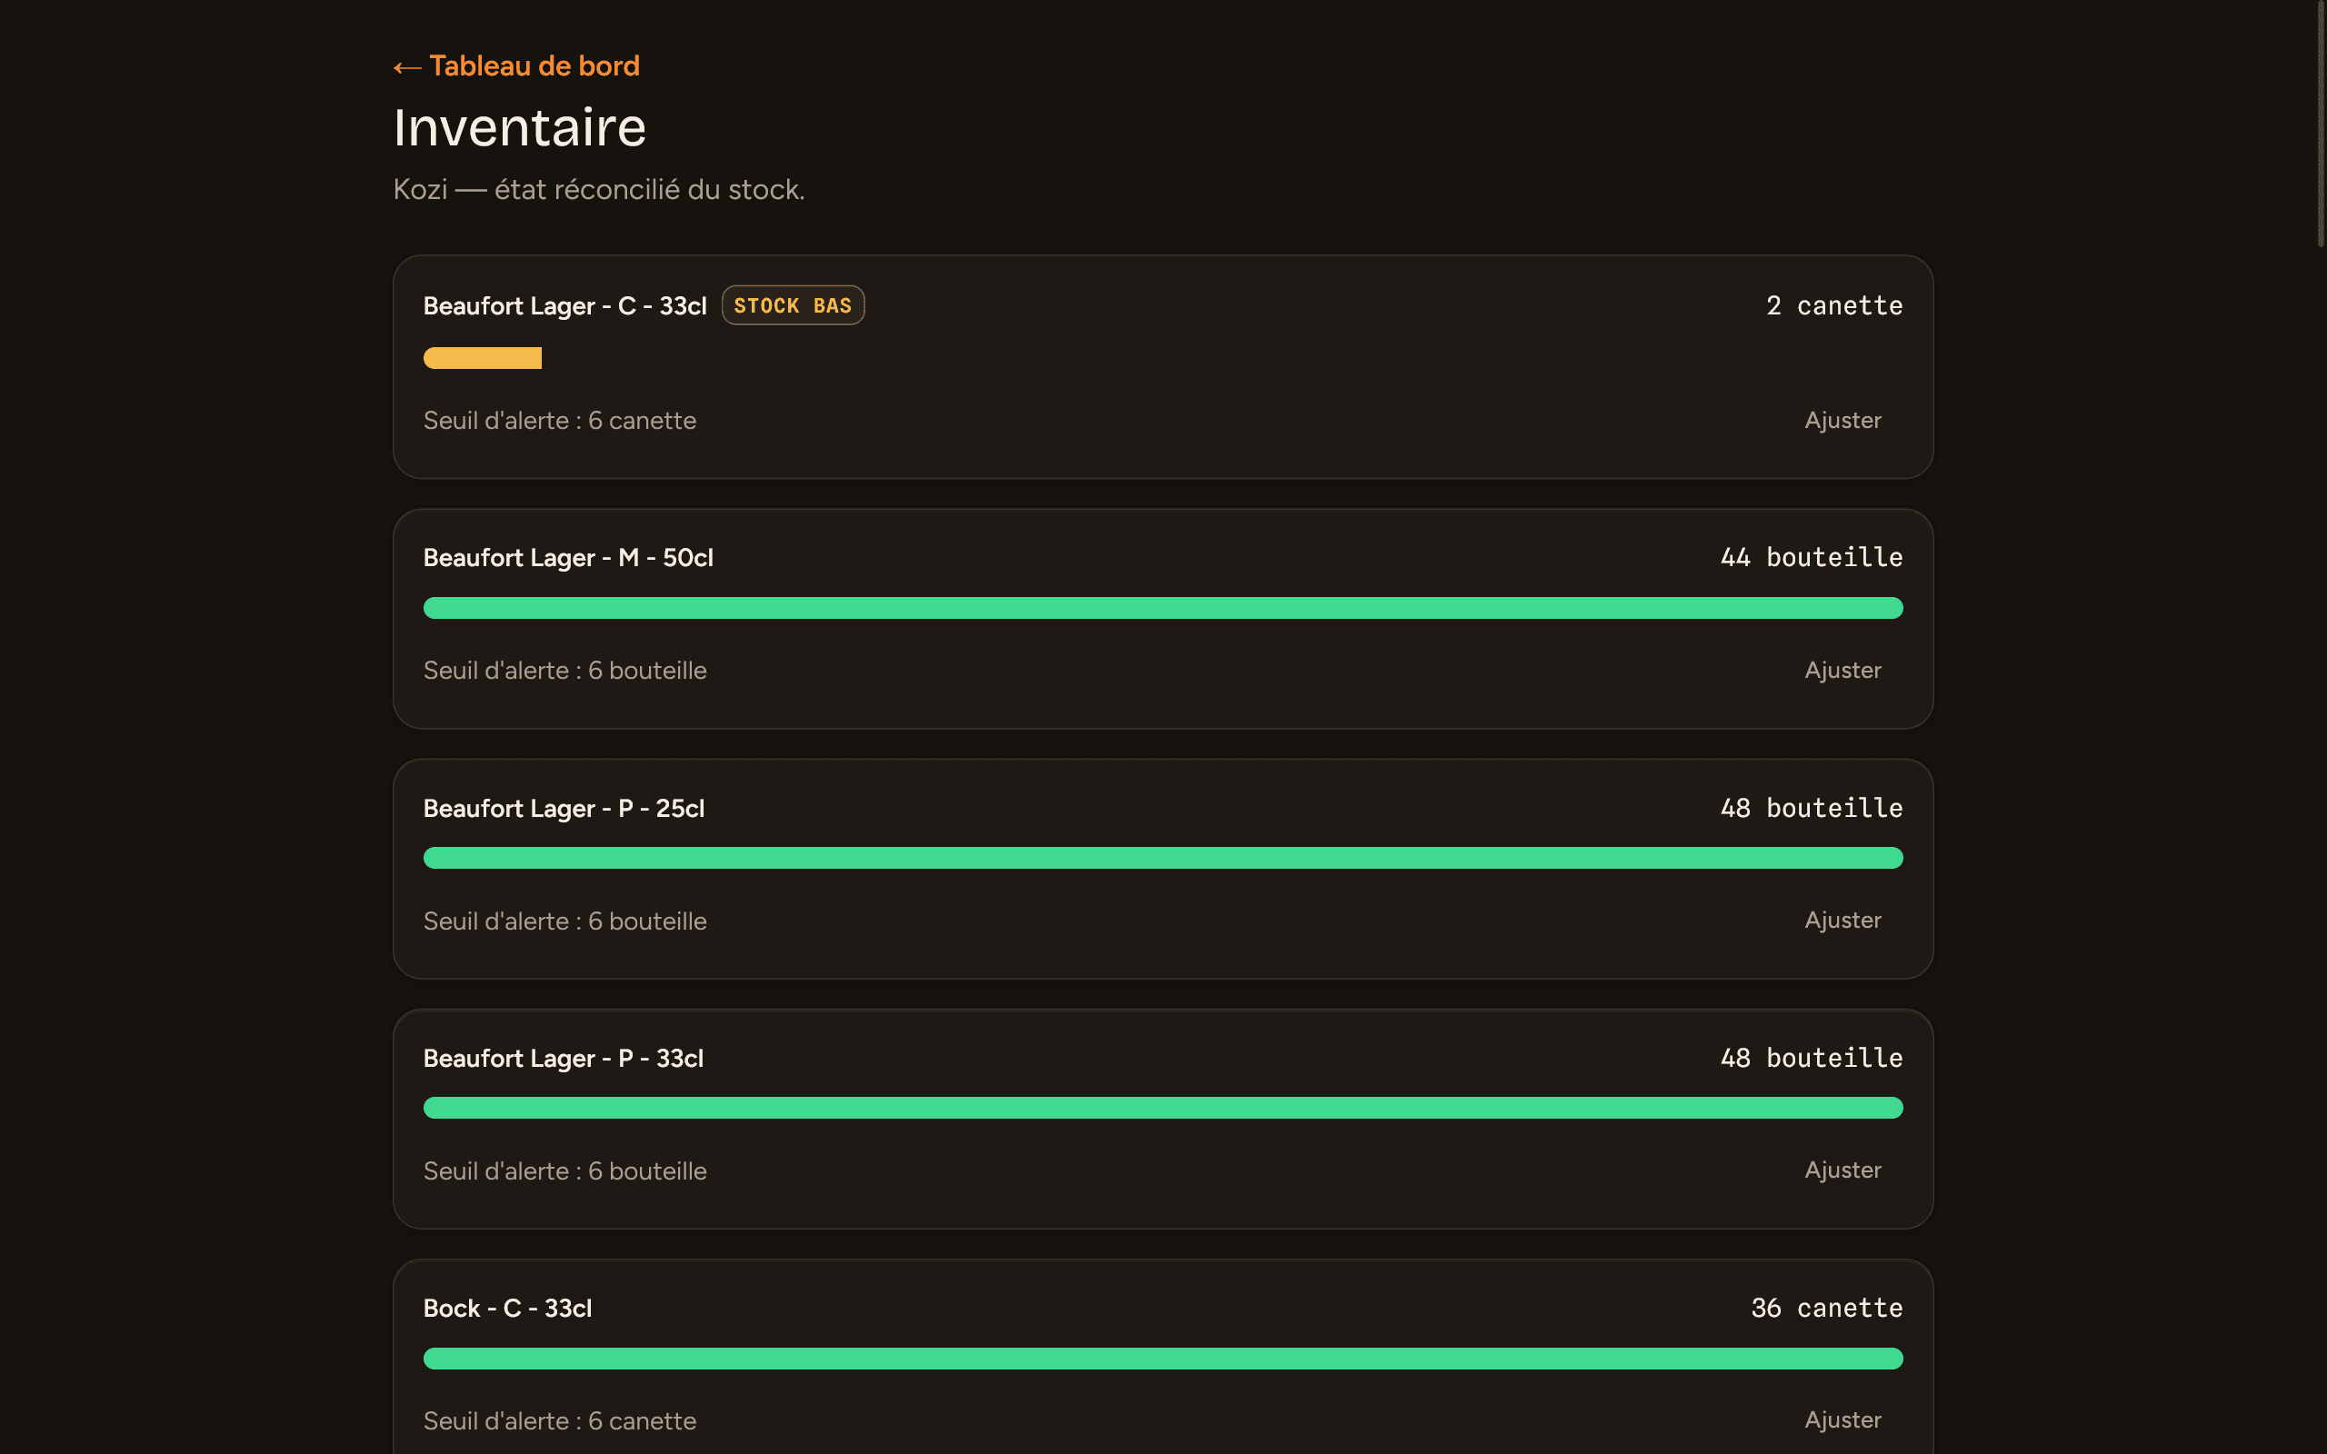2327x1454 pixels.
Task: Click the green bar for Beaufort Lager P 33cl
Action: pyautogui.click(x=1163, y=1108)
